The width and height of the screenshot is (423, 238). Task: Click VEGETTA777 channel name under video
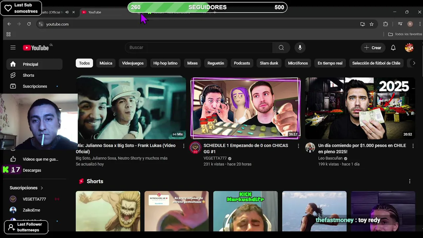(215, 158)
